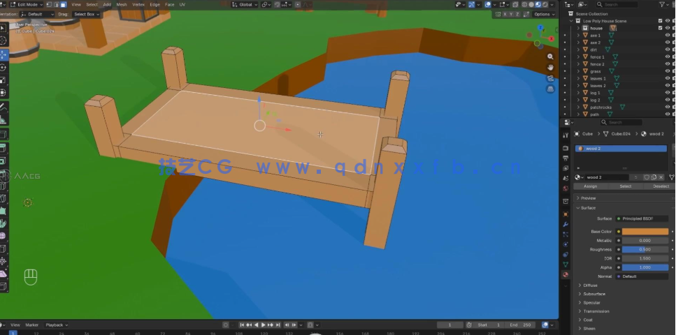Open the Object Data properties tab

click(566, 265)
